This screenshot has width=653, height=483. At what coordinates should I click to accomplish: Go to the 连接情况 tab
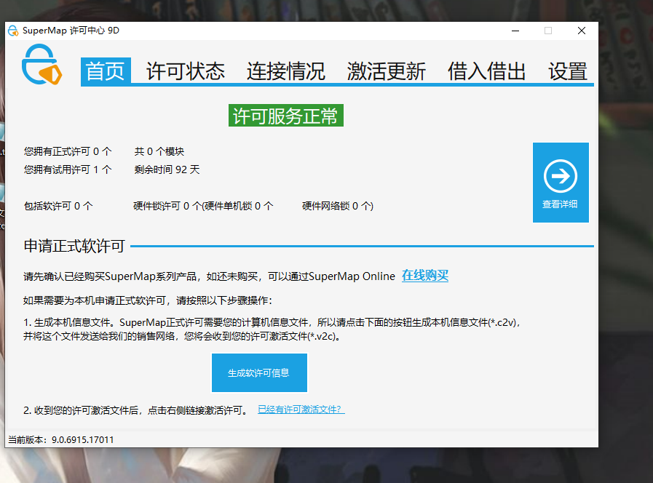click(x=285, y=71)
